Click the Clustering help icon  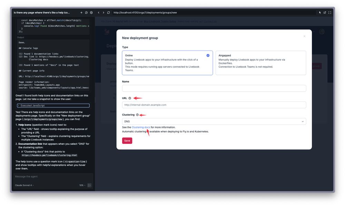[x=137, y=115]
